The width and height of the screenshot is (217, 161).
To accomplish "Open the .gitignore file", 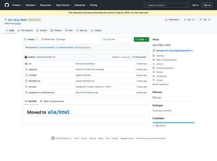I will click(x=33, y=69).
